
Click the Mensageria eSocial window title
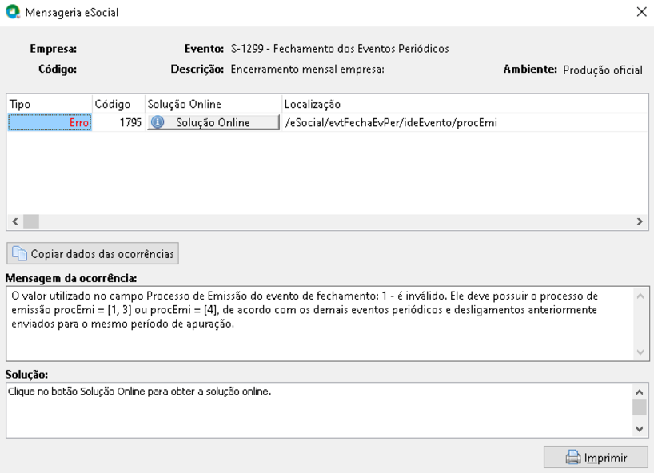point(72,13)
